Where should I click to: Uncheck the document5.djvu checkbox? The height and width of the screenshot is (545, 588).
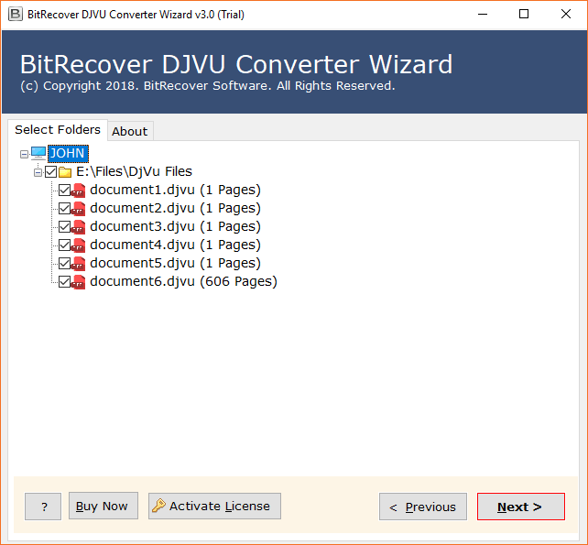[x=64, y=264]
